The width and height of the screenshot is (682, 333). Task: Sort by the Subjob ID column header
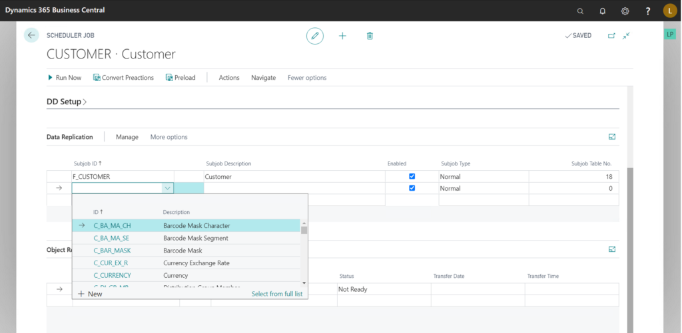click(88, 164)
